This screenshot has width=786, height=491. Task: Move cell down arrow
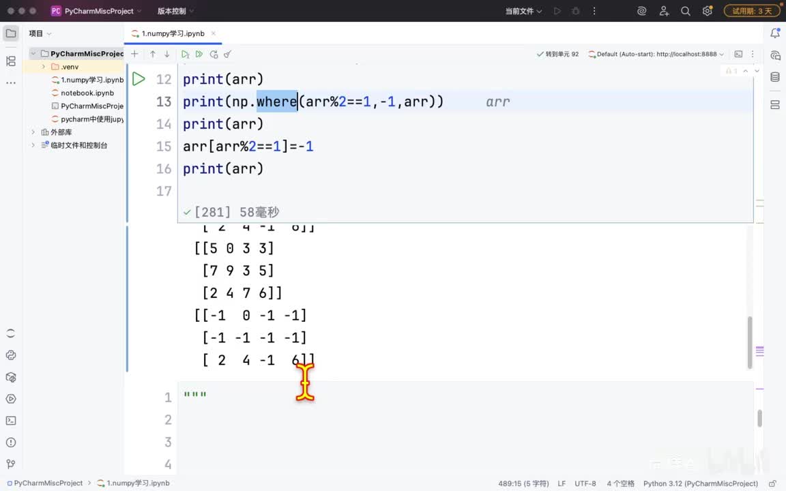point(167,54)
